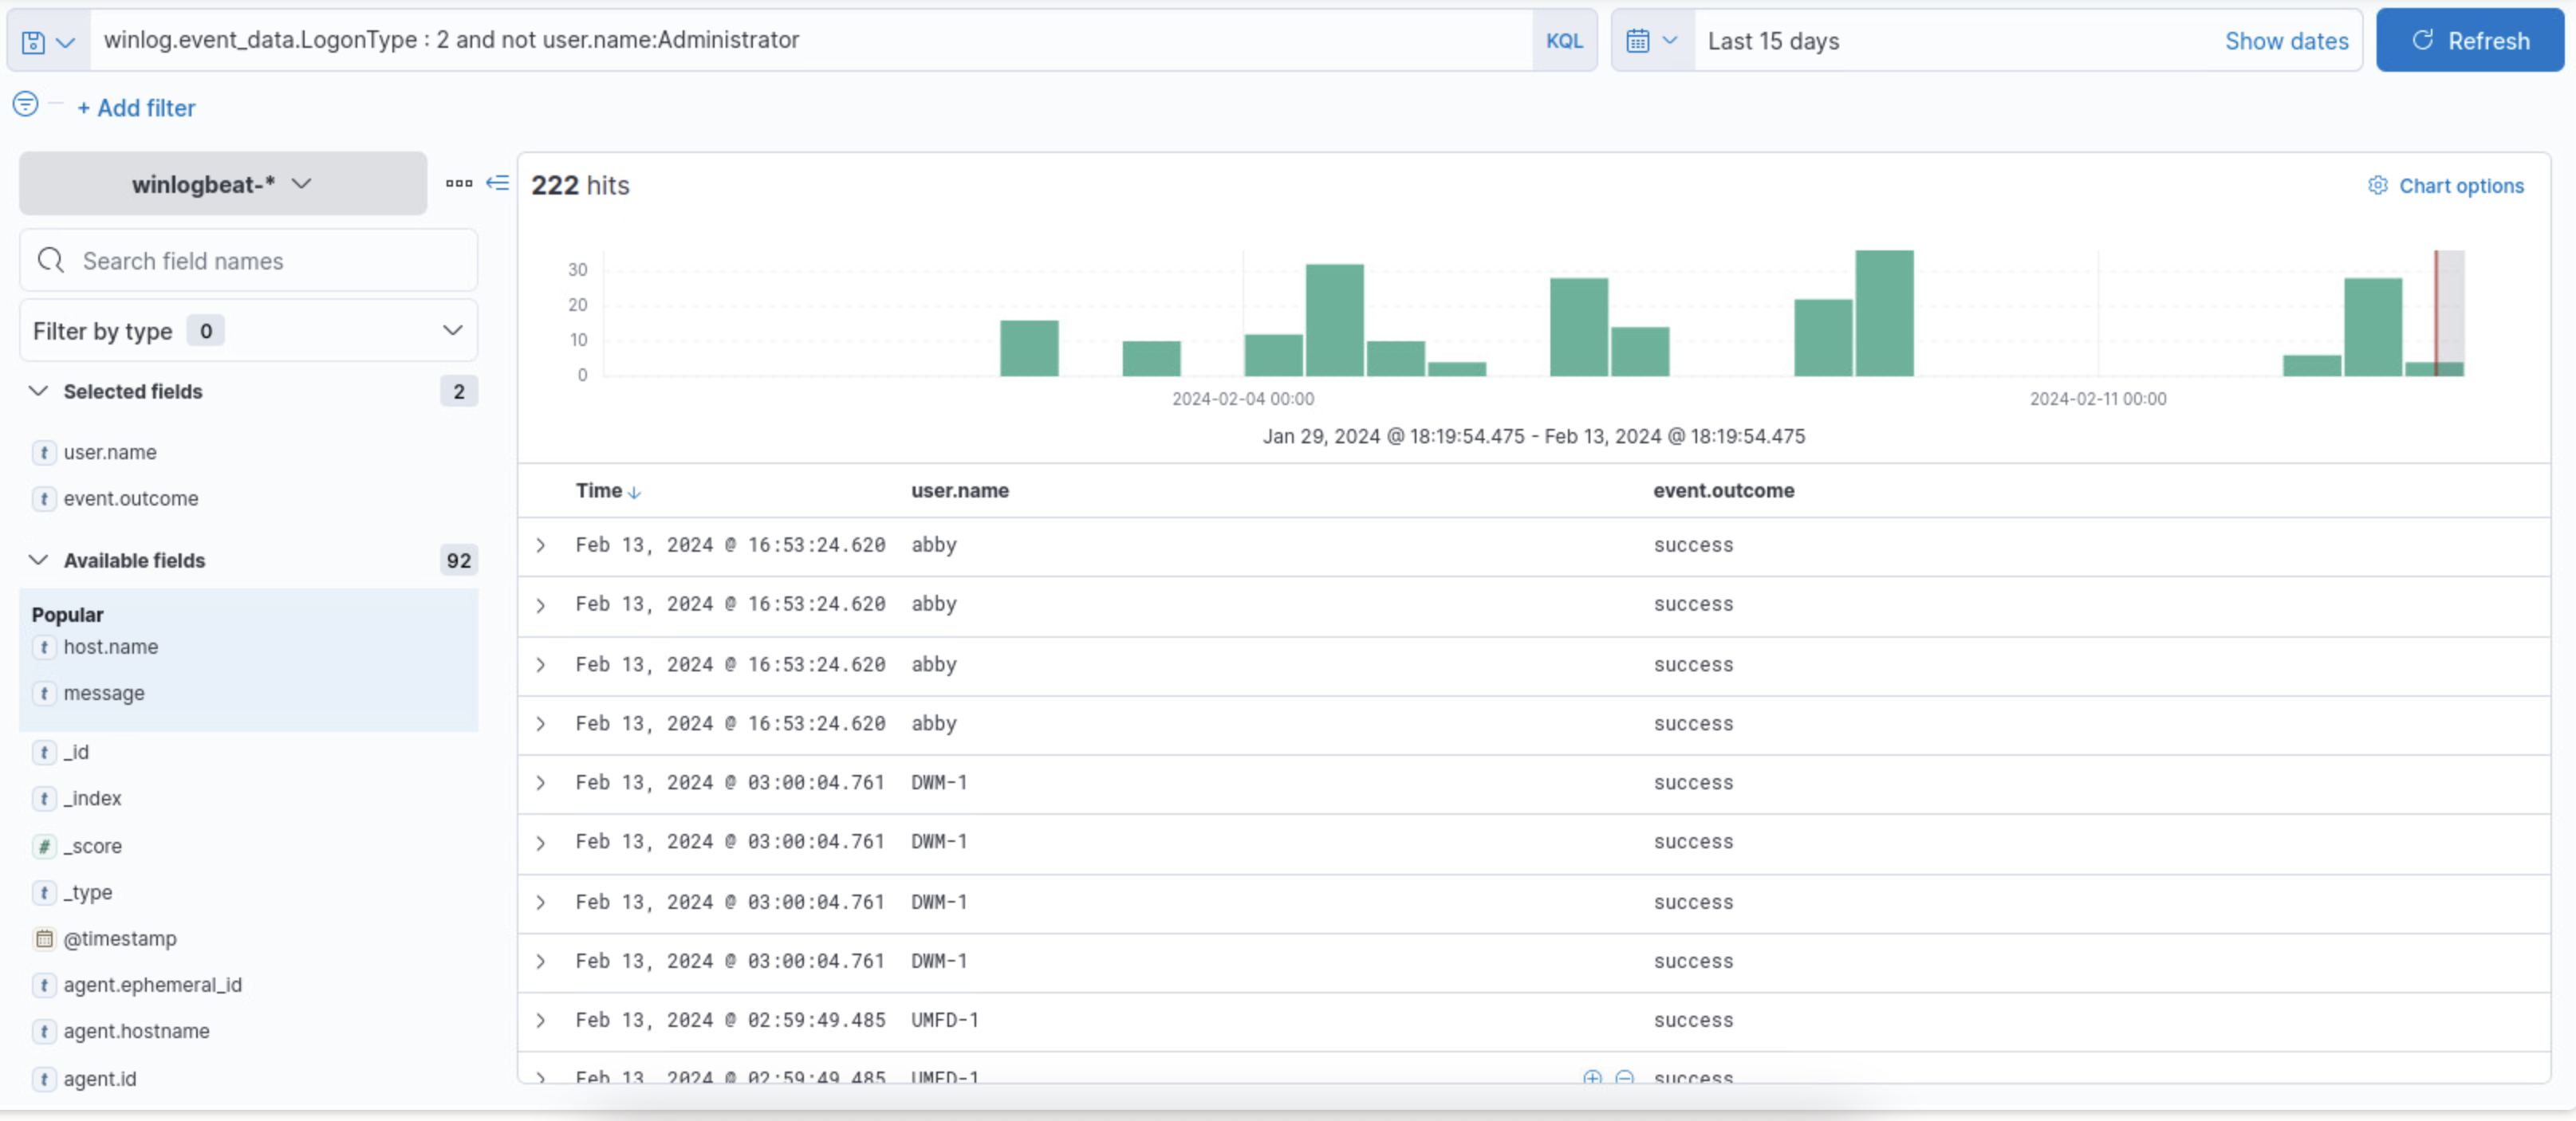Click filter-out-value minus icon in last row

coord(1625,1077)
